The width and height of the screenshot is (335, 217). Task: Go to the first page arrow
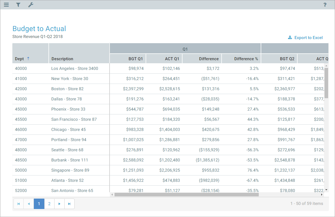pos(18,204)
